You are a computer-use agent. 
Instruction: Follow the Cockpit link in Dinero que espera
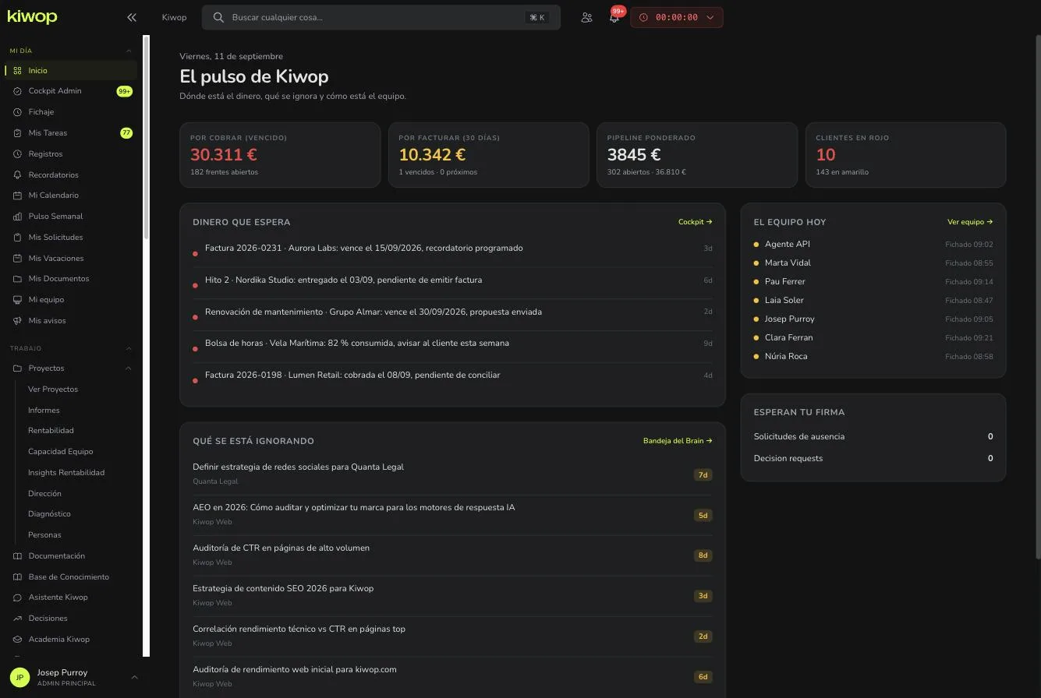[x=695, y=222]
